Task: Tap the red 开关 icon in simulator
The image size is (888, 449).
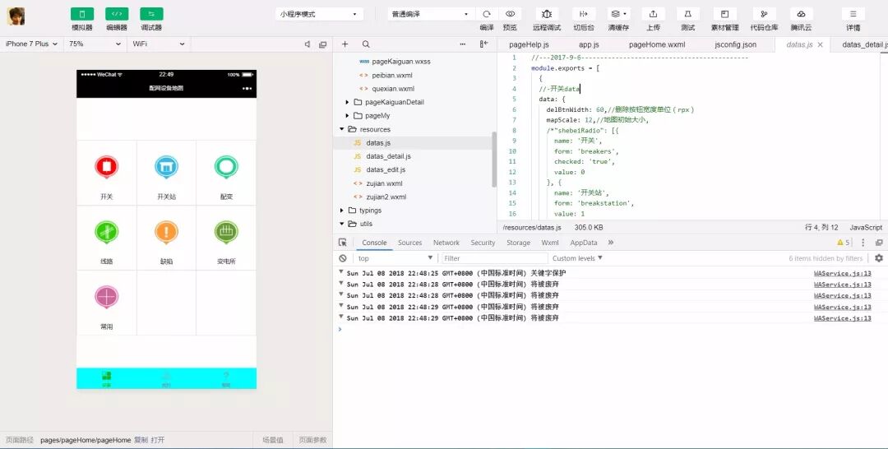Action: (x=106, y=166)
